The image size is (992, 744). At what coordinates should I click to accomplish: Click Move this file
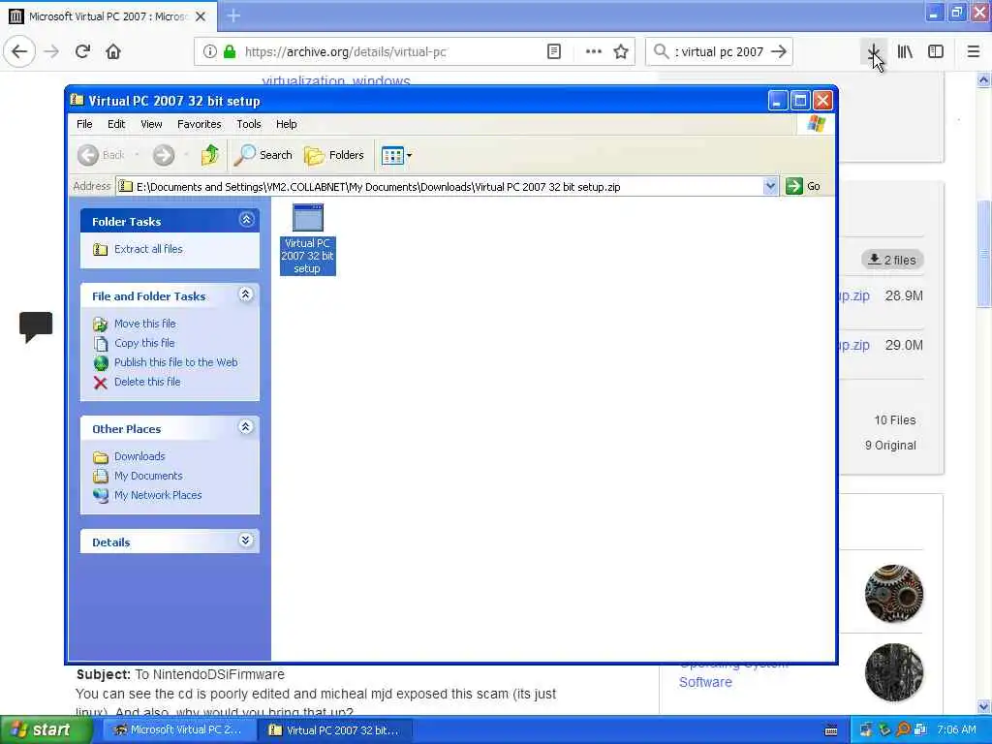(145, 324)
